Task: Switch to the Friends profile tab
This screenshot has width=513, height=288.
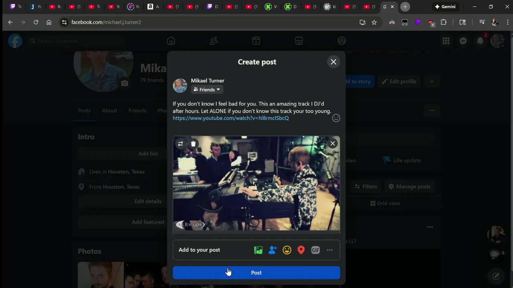Action: tap(137, 111)
